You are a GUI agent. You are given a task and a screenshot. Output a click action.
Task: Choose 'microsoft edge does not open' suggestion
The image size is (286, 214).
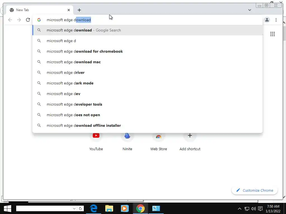[x=147, y=115]
